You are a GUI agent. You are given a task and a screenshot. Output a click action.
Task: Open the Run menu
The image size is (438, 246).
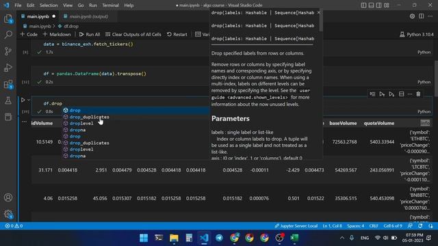coord(93,5)
